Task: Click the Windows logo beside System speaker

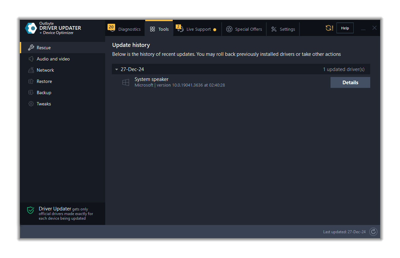Action: click(x=126, y=83)
